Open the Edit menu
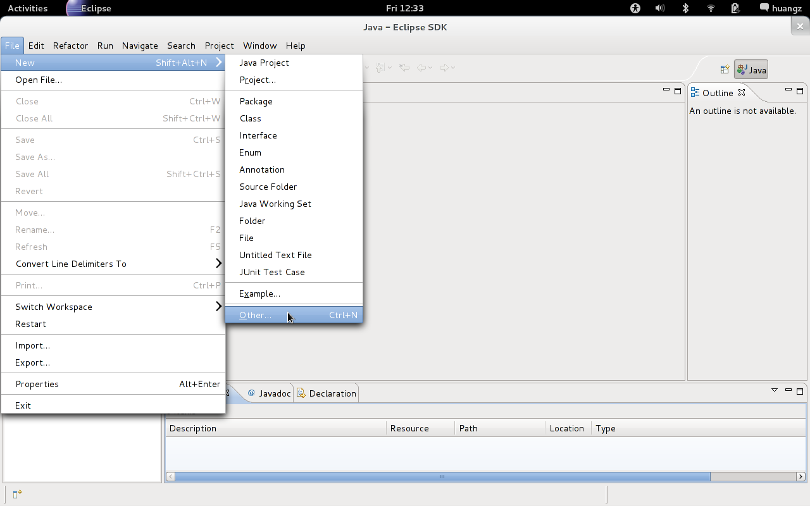Screen dimensions: 810x506 [x=36, y=46]
